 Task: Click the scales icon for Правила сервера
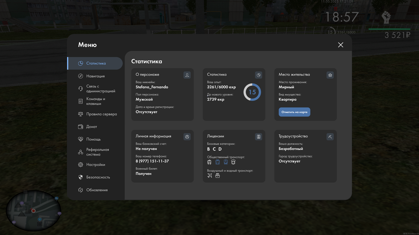(x=81, y=114)
